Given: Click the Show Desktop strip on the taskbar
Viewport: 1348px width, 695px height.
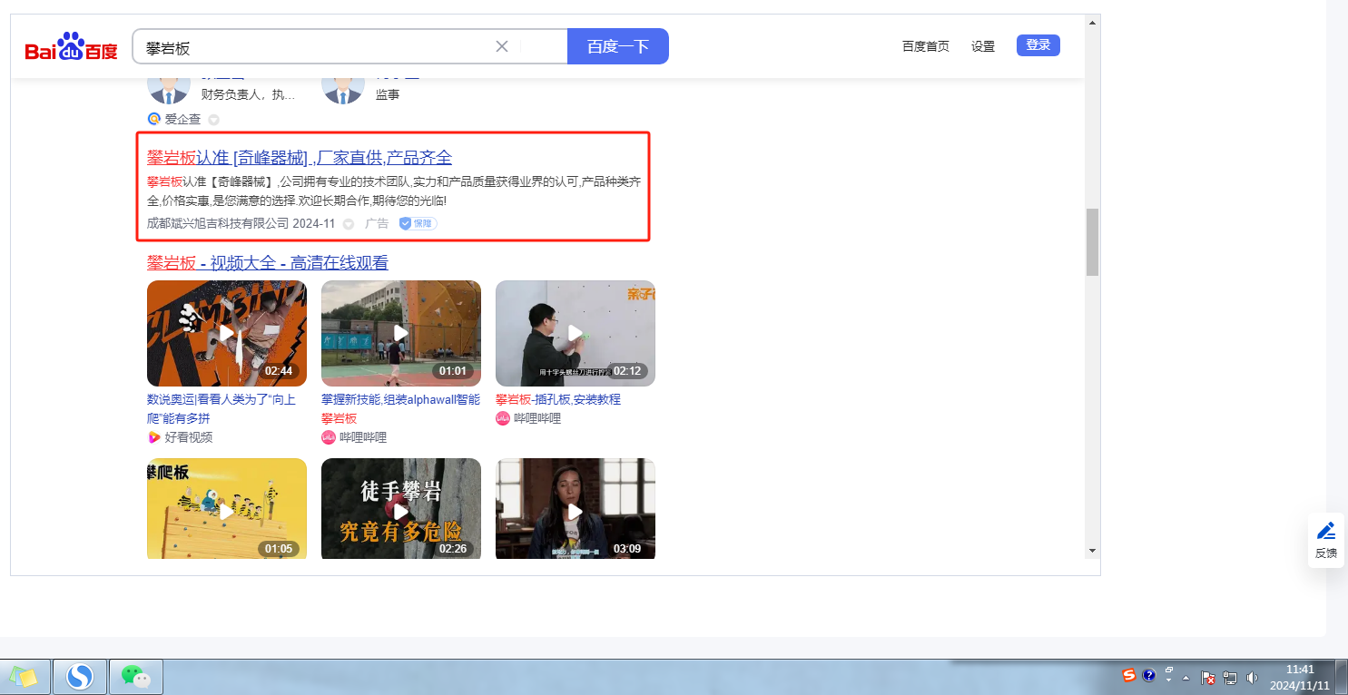Looking at the screenshot, I should 1342,677.
